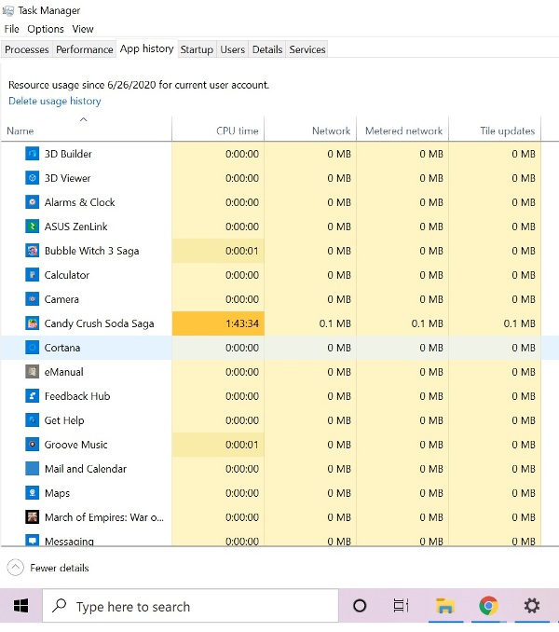Switch to the Details tab
The height and width of the screenshot is (632, 559).
click(x=267, y=49)
